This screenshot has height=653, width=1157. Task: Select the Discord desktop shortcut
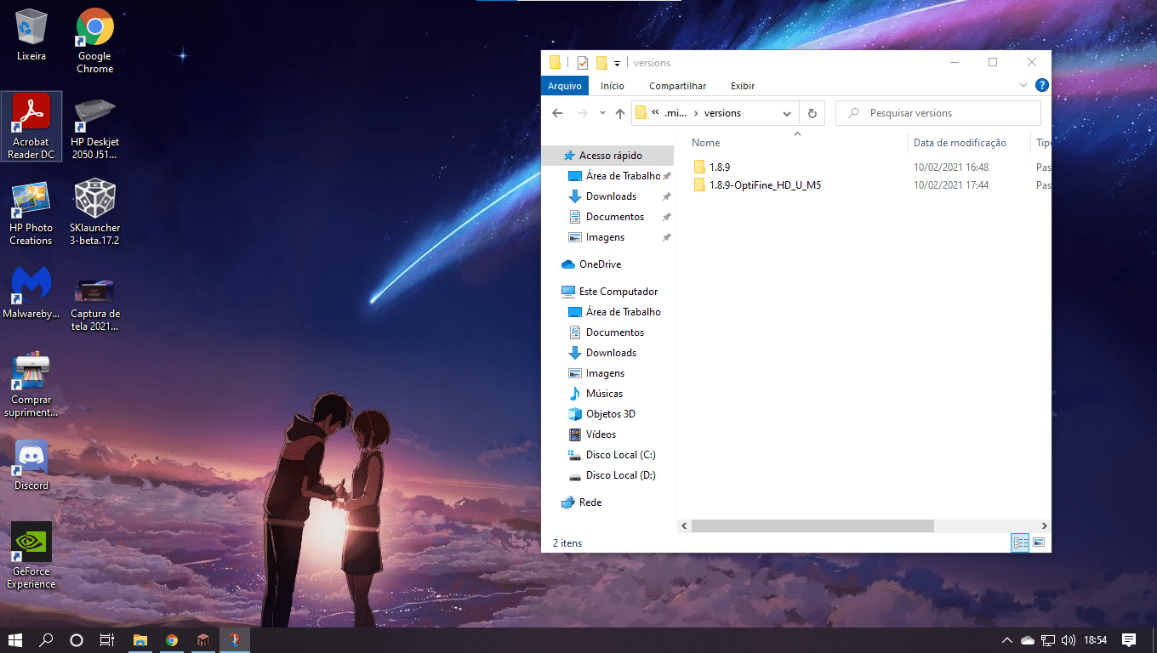point(31,465)
